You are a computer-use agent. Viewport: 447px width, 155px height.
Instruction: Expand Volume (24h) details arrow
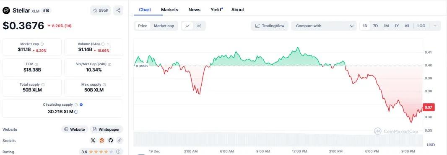point(108,44)
